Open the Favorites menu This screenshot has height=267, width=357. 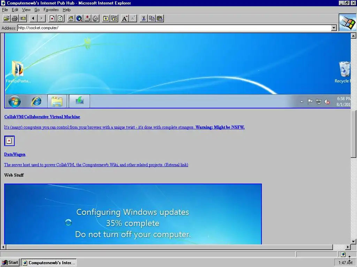point(51,10)
